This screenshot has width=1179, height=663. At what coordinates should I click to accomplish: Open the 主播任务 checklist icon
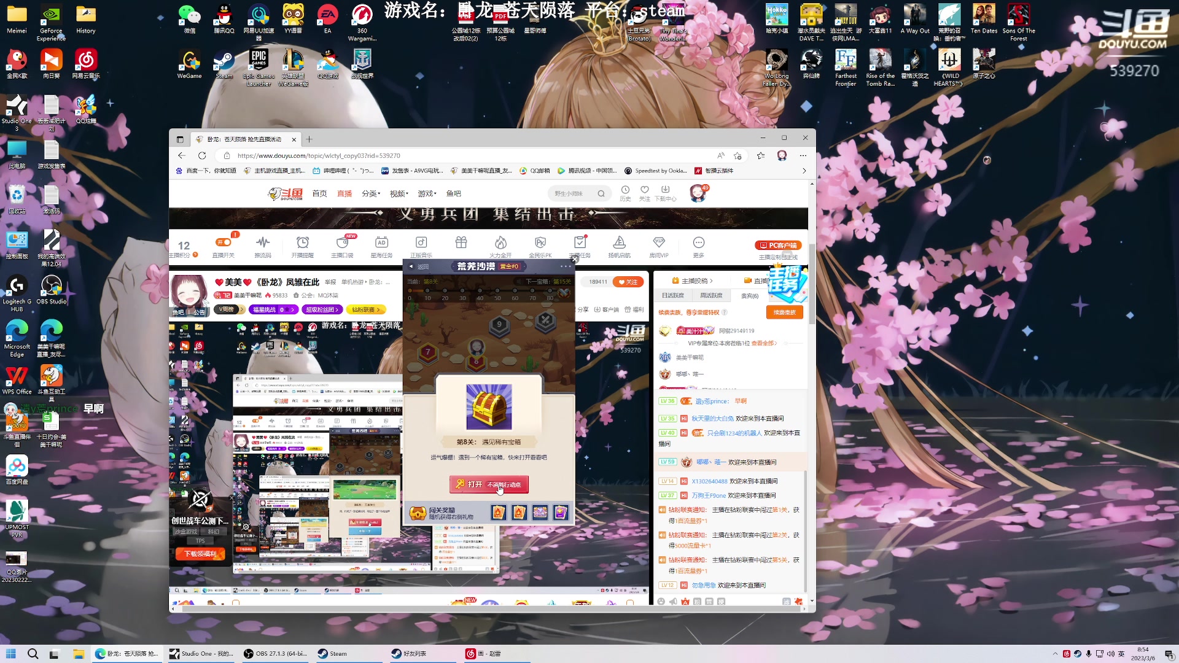(x=580, y=243)
